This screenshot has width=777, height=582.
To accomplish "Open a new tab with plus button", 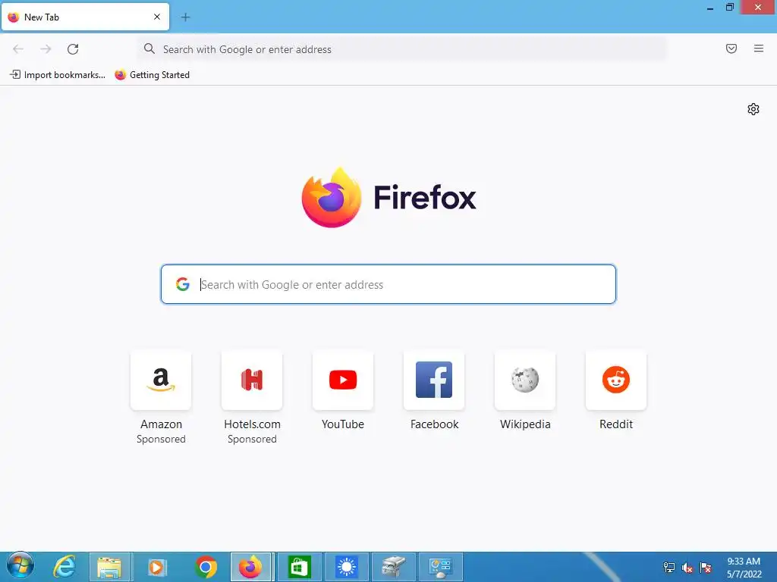I will [185, 17].
